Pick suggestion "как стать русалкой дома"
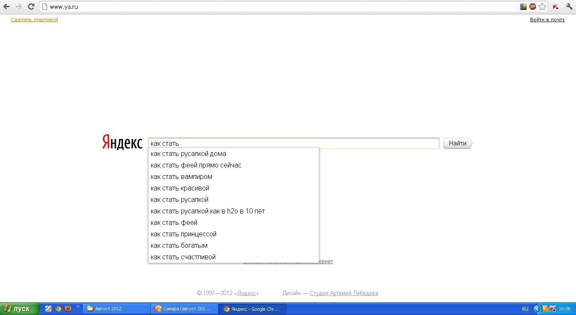Screen dimensions: 576x315 coord(188,154)
